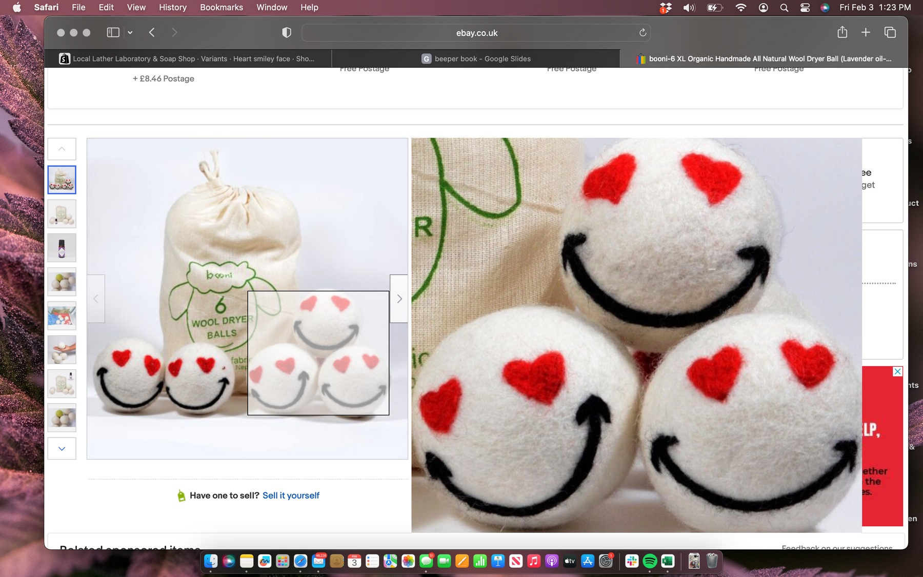Expand more thumbnails with down chevron
The width and height of the screenshot is (923, 577).
click(x=62, y=449)
